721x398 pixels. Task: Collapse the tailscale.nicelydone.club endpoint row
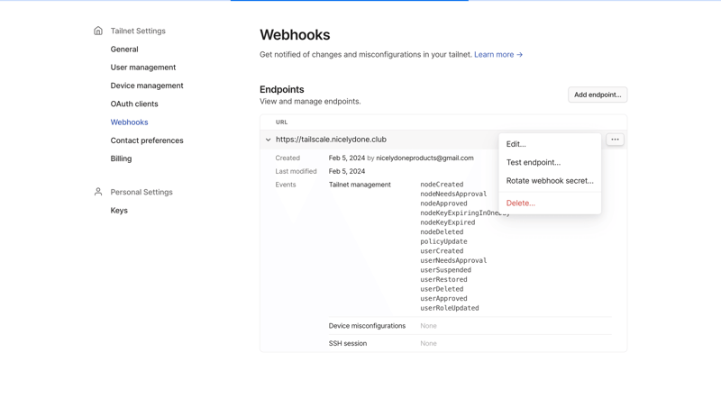[268, 140]
